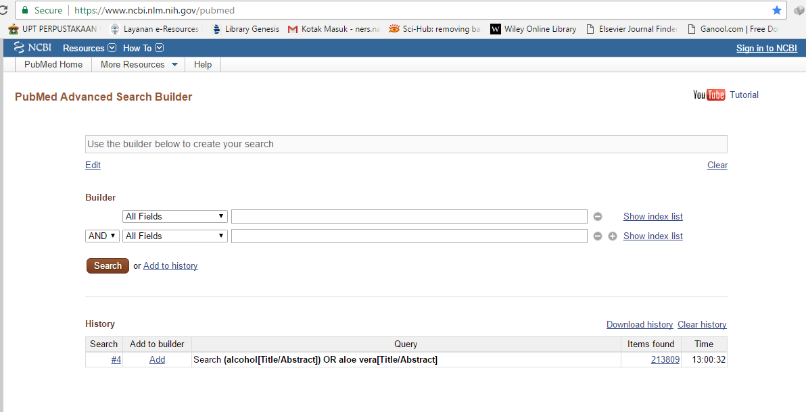Switch to the PubMed Home tab
This screenshot has height=412, width=806.
[53, 64]
